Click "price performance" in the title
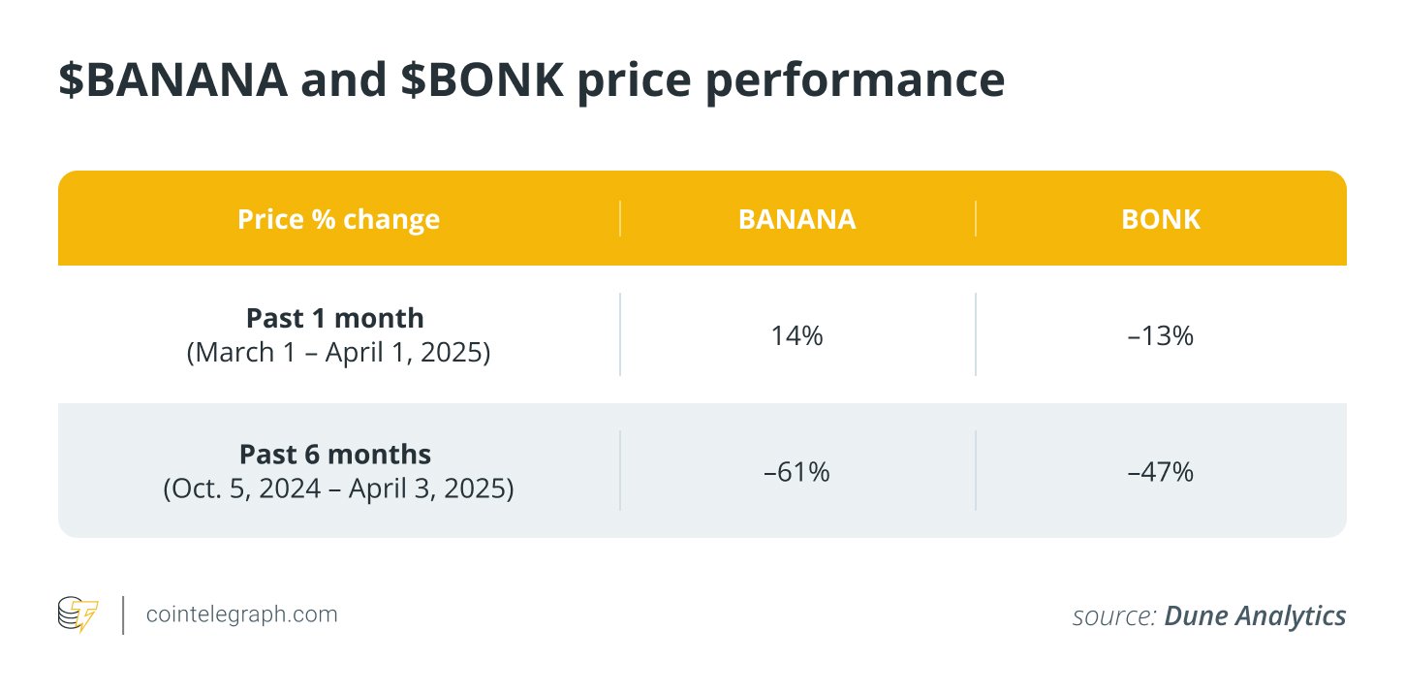 point(792,81)
